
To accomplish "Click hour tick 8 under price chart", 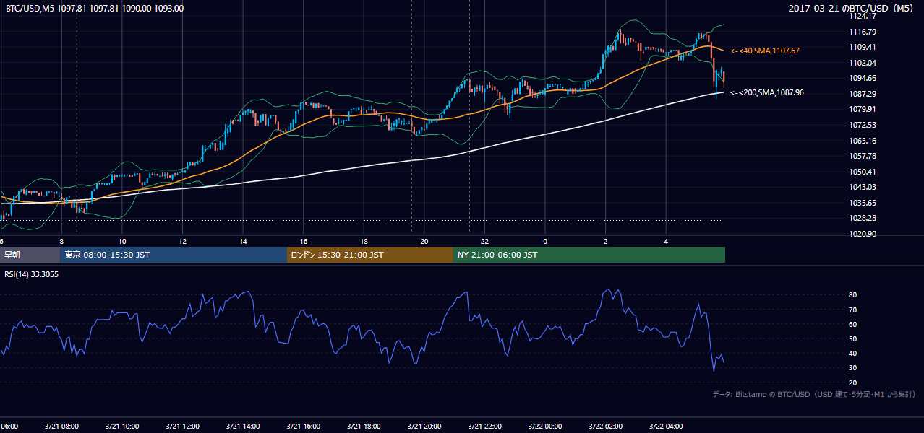I will 61,241.
